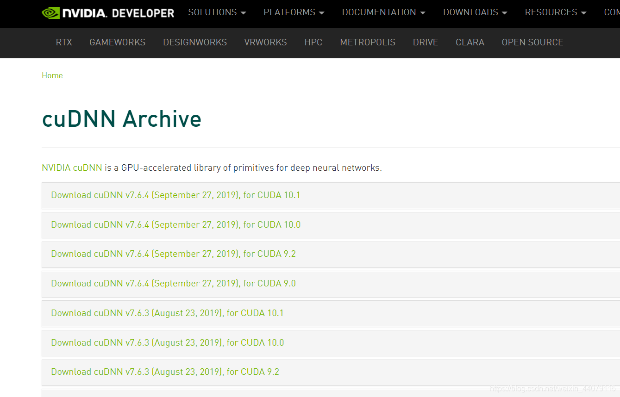Go to the VRWORKS section

tap(265, 42)
